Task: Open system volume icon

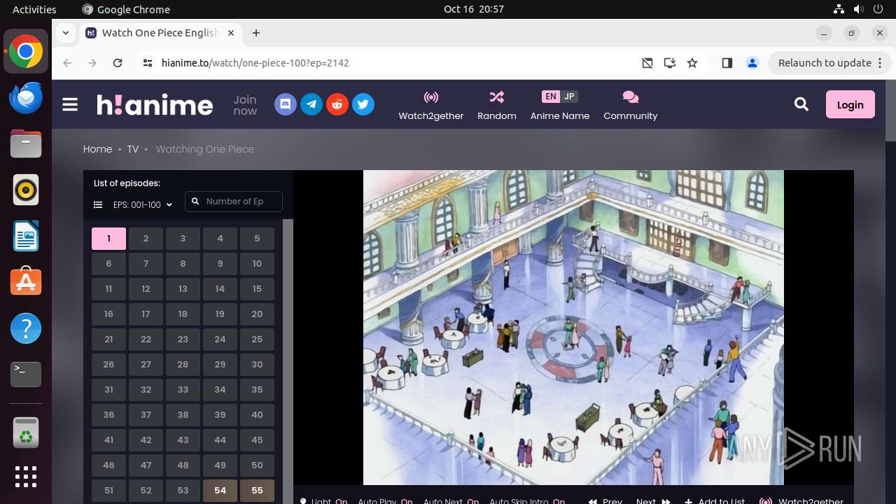Action: click(x=859, y=9)
